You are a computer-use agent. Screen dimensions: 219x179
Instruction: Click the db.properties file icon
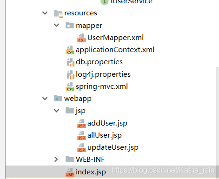(x=71, y=62)
